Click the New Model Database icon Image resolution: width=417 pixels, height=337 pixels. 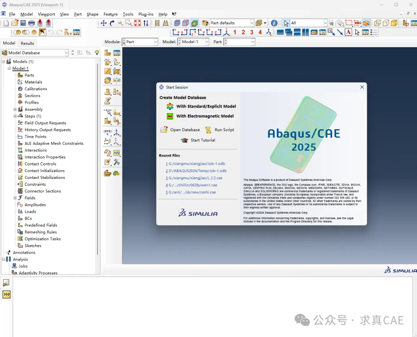tap(6, 23)
